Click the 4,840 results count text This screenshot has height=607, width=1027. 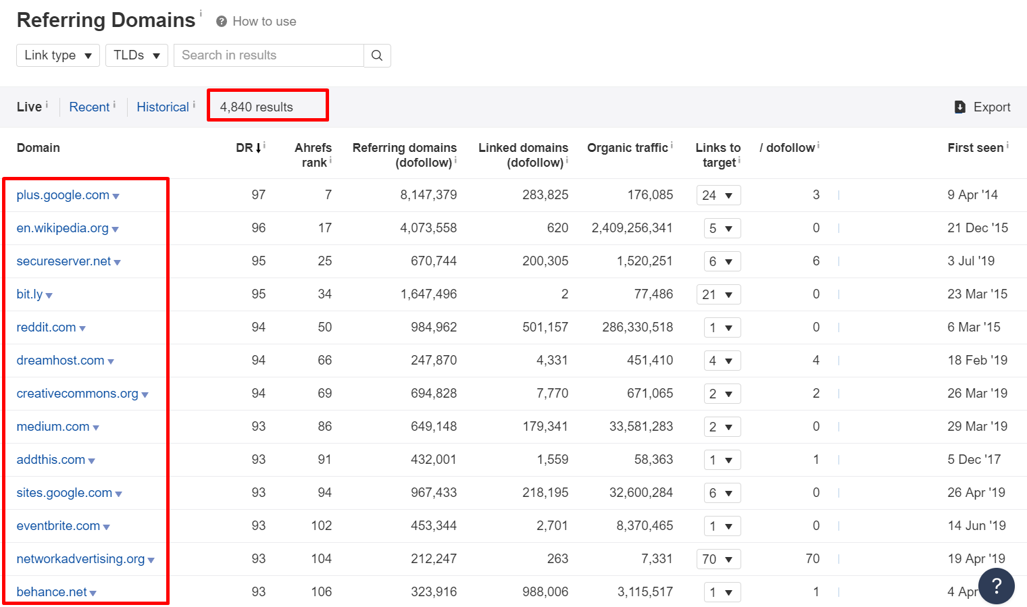[256, 107]
